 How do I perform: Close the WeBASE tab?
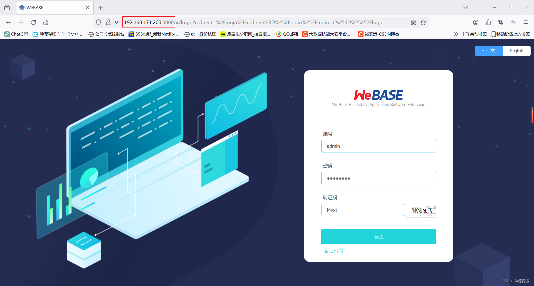point(87,8)
